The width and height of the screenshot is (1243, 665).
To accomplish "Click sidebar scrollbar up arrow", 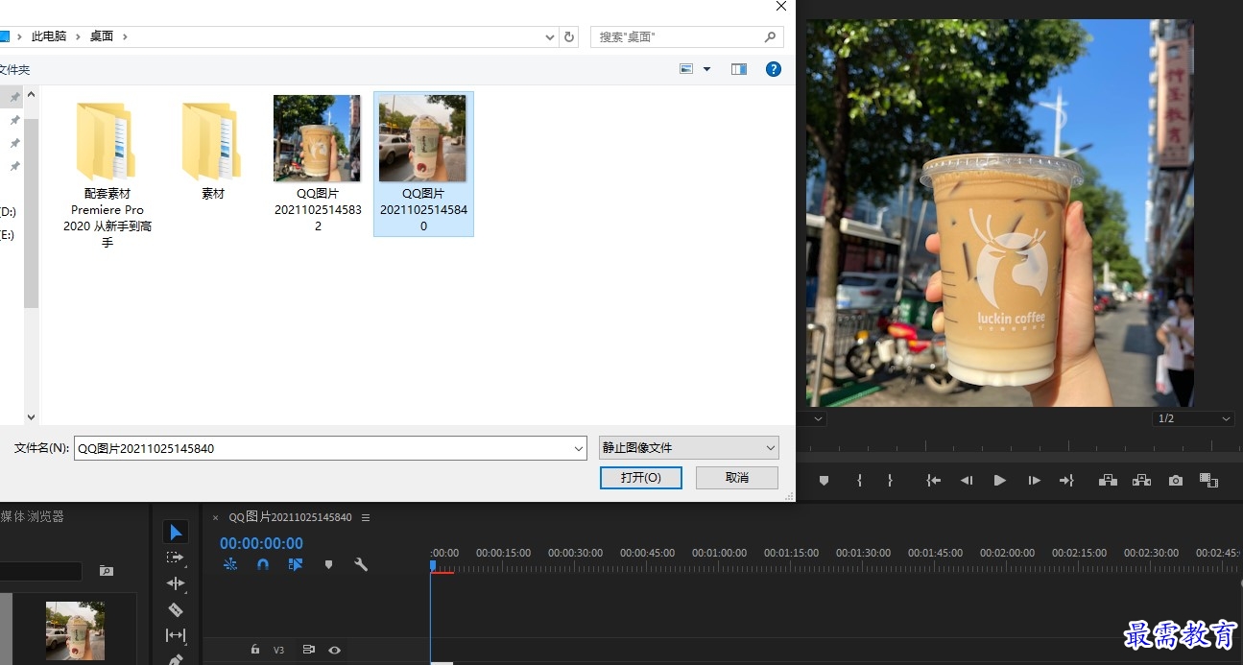I will [31, 95].
